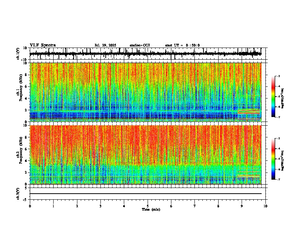Screen dimensions: 299x231
Task: Click inside the ch.1 spectrogram panel
Action: point(145,92)
